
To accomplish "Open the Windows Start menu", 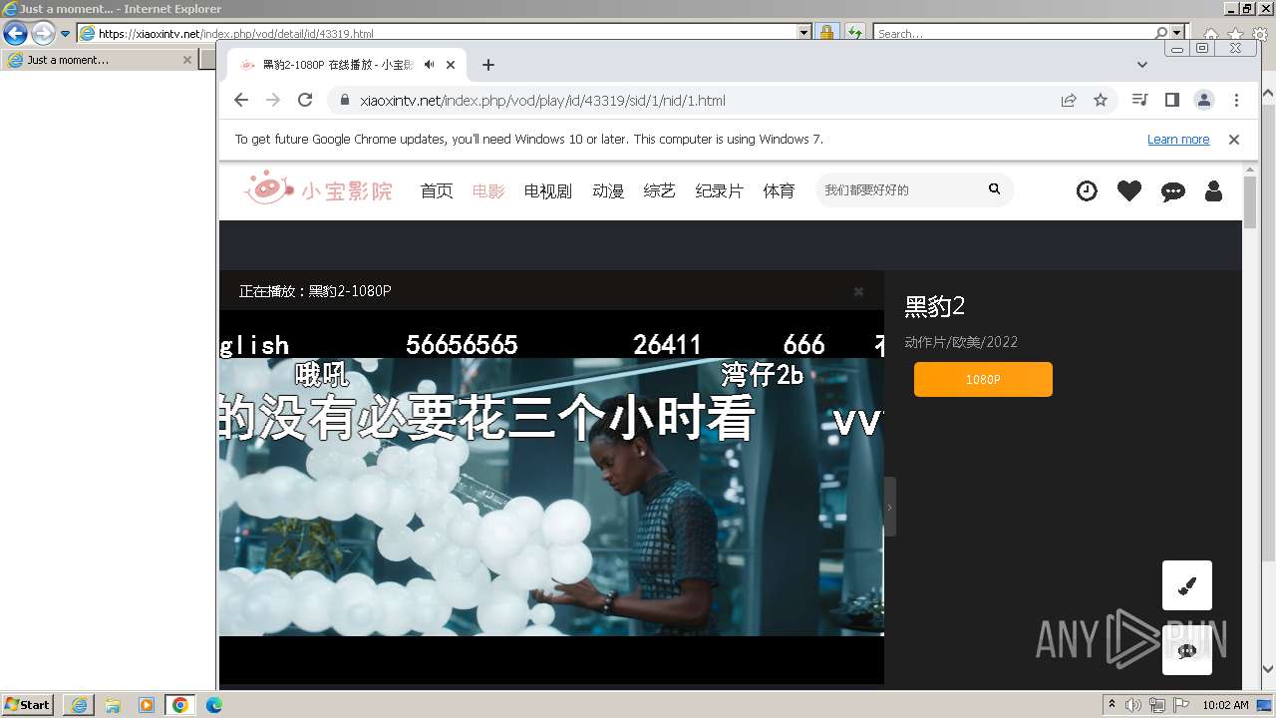I will tap(27, 705).
